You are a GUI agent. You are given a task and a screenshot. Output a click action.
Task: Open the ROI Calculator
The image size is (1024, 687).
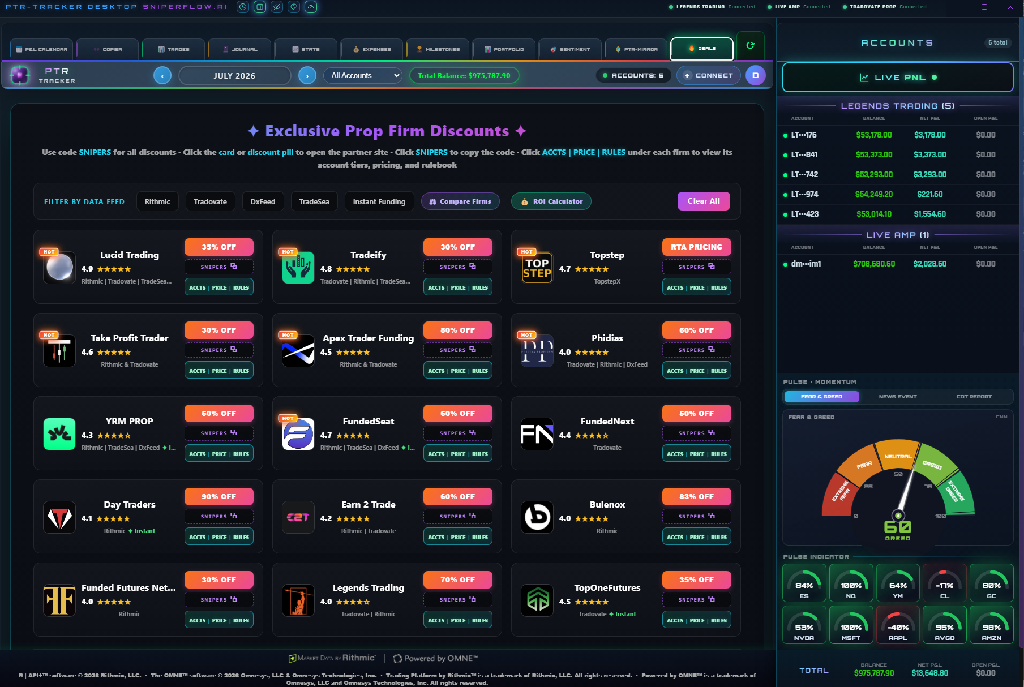coord(551,201)
